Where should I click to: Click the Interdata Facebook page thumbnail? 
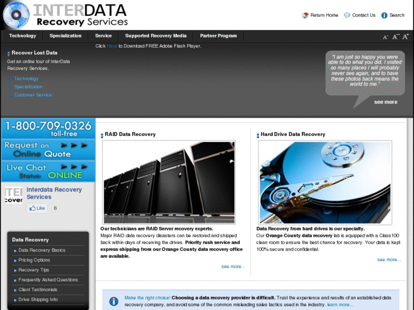tap(14, 195)
